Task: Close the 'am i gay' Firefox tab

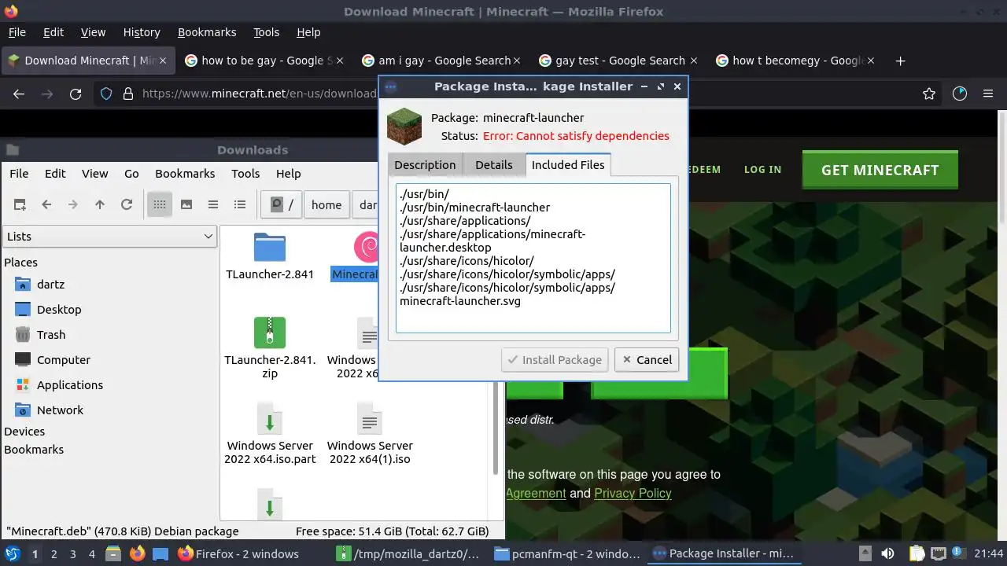Action: click(517, 61)
